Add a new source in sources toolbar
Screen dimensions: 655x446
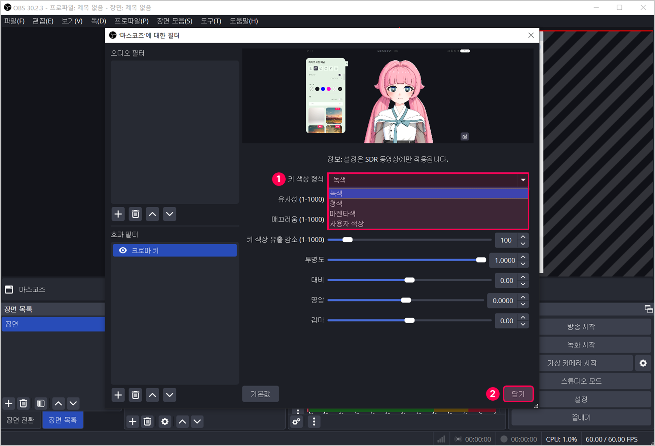tap(133, 421)
